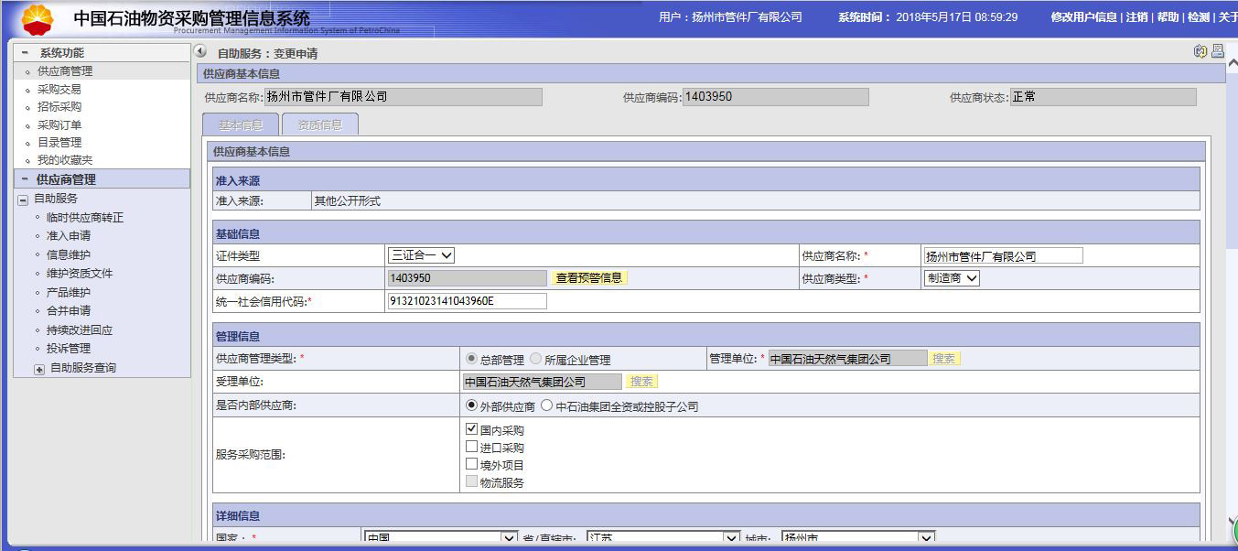Collapse the left sidebar with the arrow icon
This screenshot has width=1238, height=551.
[x=201, y=52]
